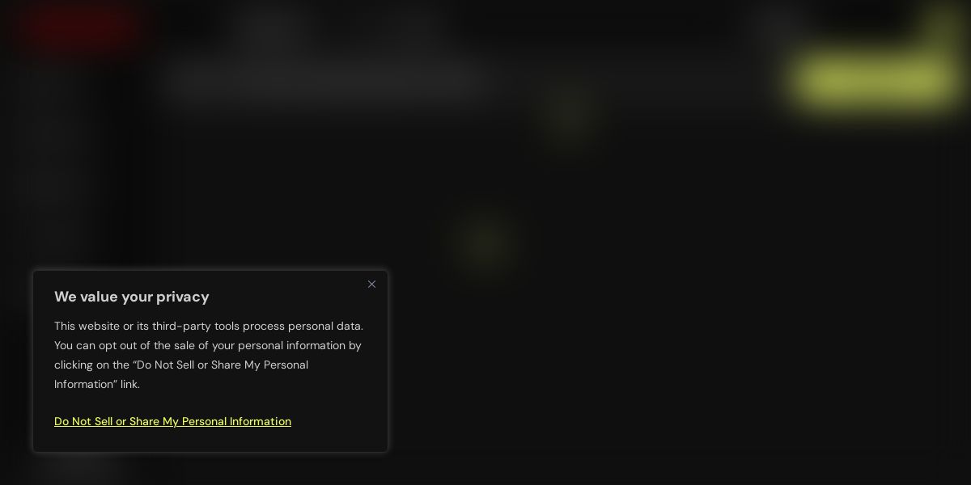Click the blurred yellow-green button in the header
Screen dimensions: 971x485
(874, 81)
